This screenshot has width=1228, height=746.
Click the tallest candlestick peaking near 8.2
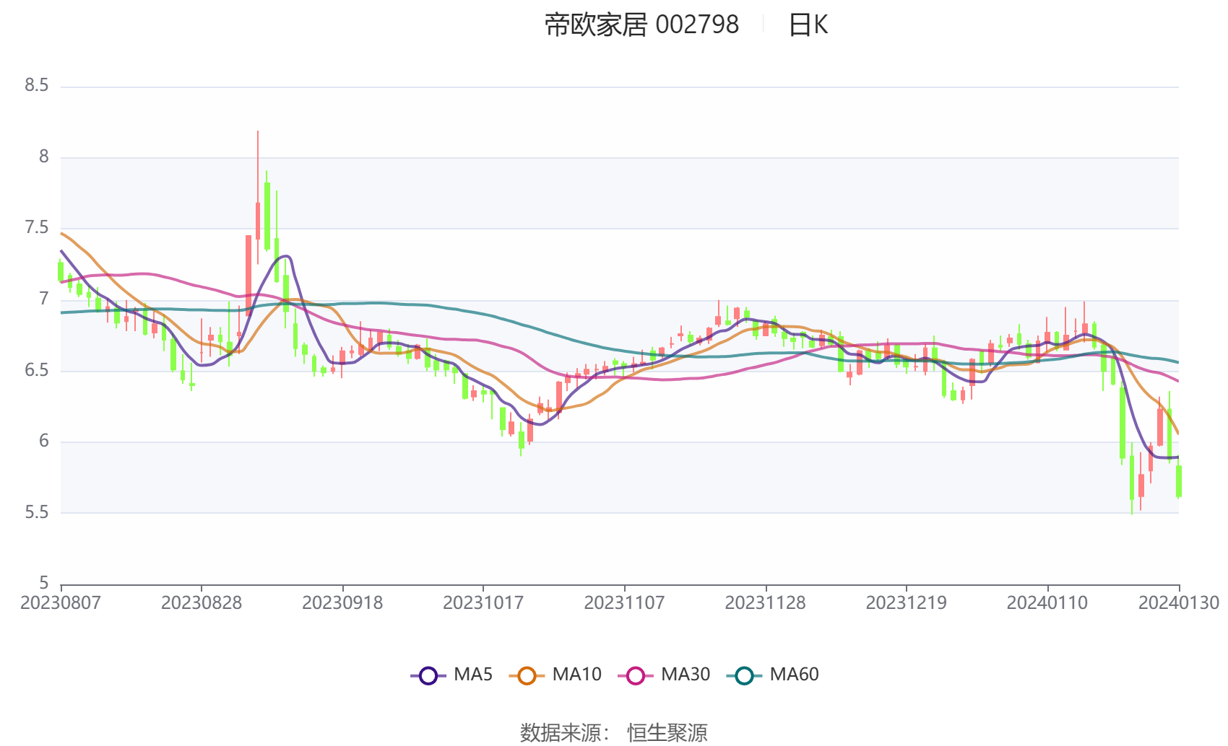(x=258, y=221)
